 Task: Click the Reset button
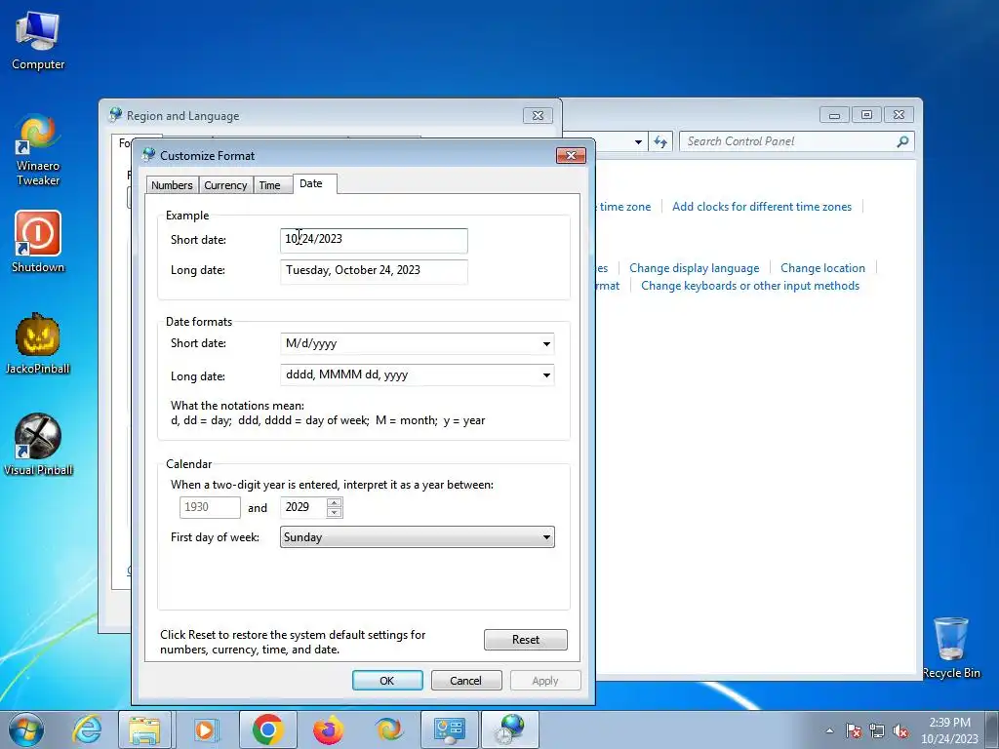[x=526, y=640]
